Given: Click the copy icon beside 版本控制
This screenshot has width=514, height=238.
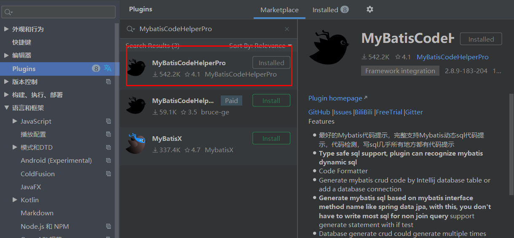Looking at the screenshot, I should [x=108, y=82].
